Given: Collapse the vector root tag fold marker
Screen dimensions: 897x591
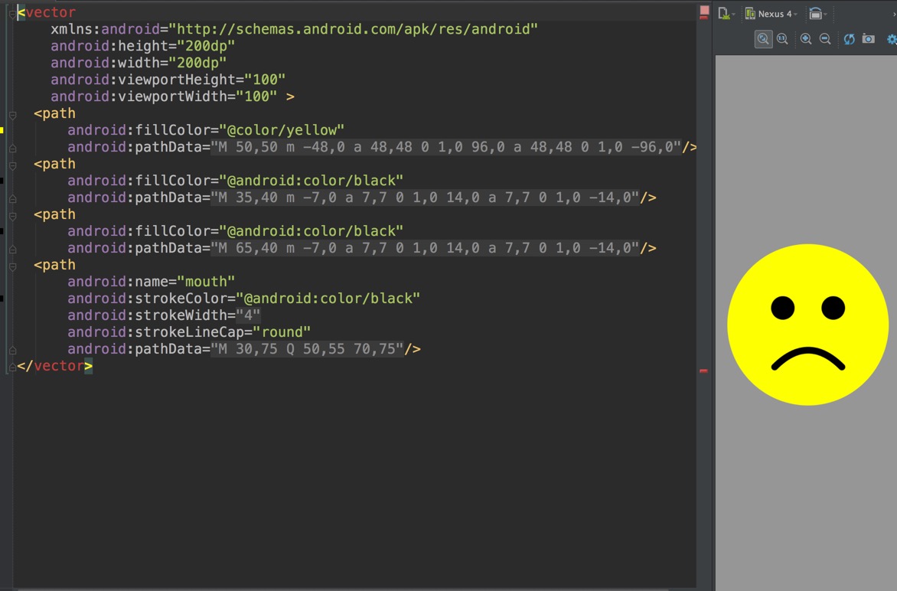Looking at the screenshot, I should click(x=12, y=13).
